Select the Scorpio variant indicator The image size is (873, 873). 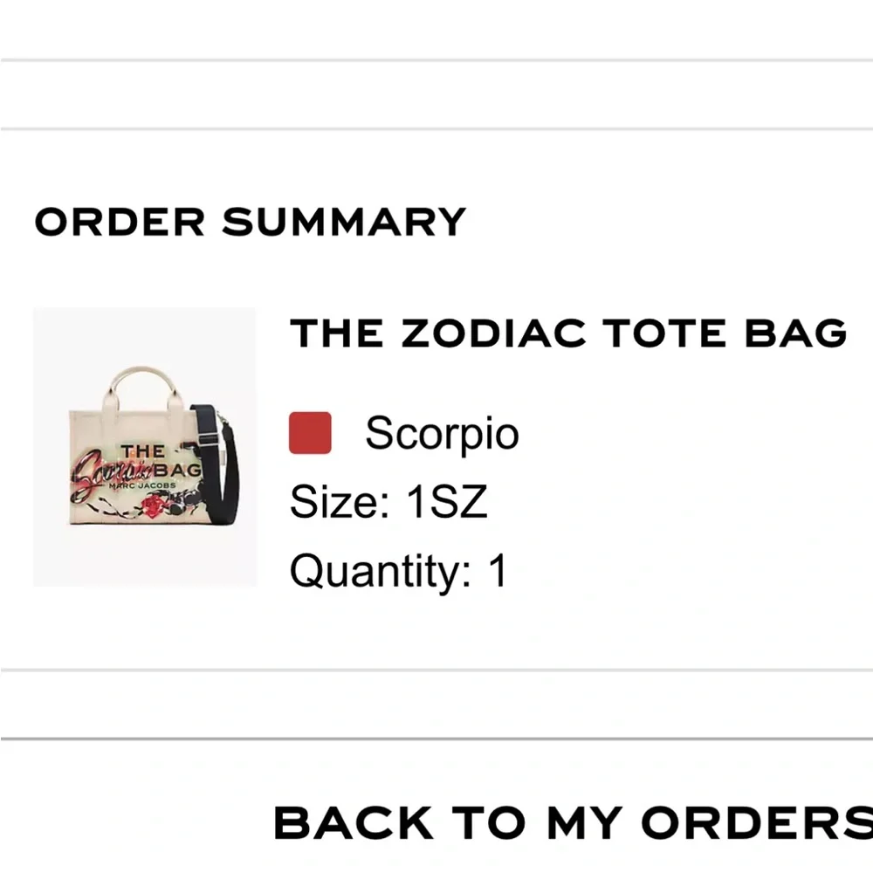point(310,432)
